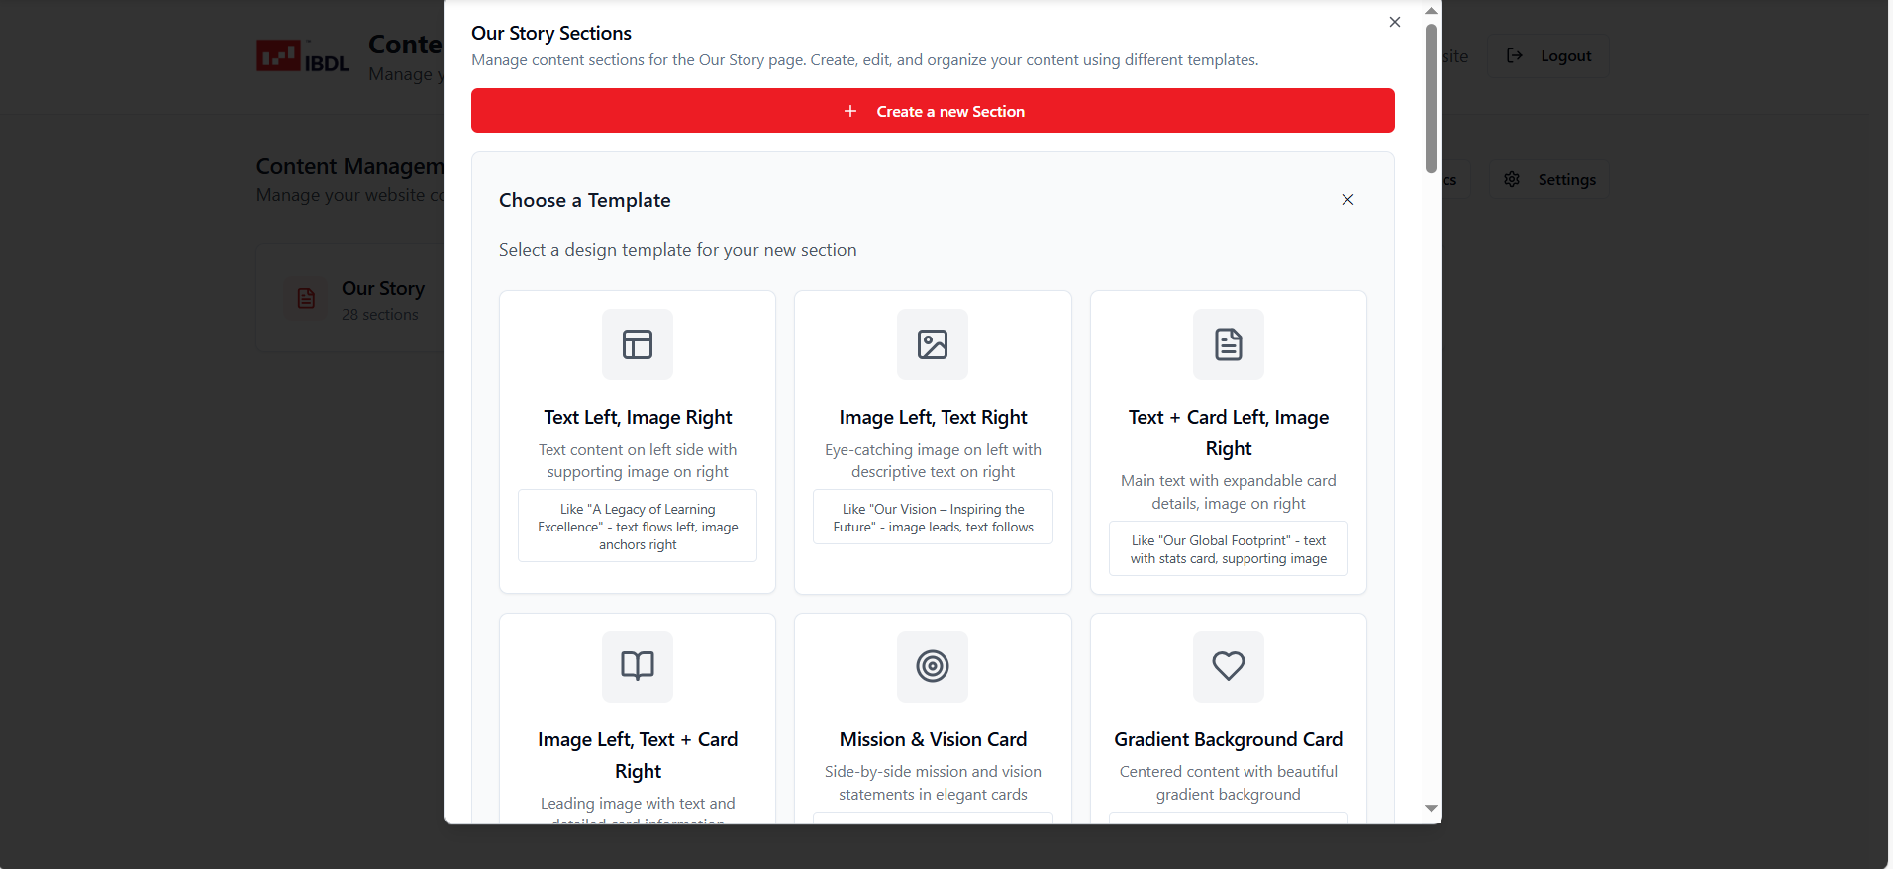1893x869 pixels.
Task: Choose the Gradient Background Card template title
Action: click(1228, 739)
